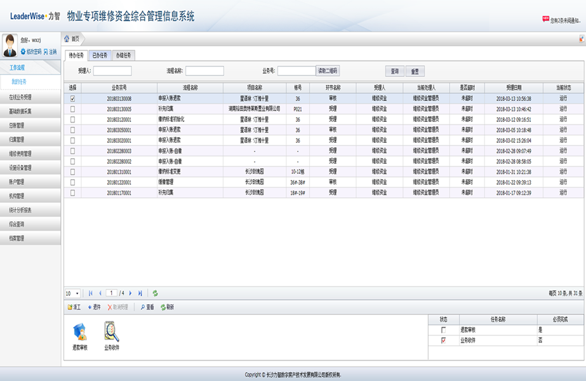Screen dimensions: 586x381
Task: Click the 修改密码 gear icon
Action: 23,51
